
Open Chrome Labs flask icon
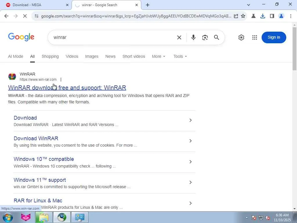pyautogui.click(x=253, y=16)
